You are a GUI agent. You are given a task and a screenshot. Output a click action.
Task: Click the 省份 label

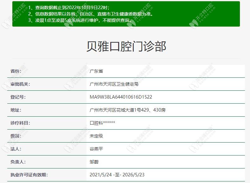(16, 71)
